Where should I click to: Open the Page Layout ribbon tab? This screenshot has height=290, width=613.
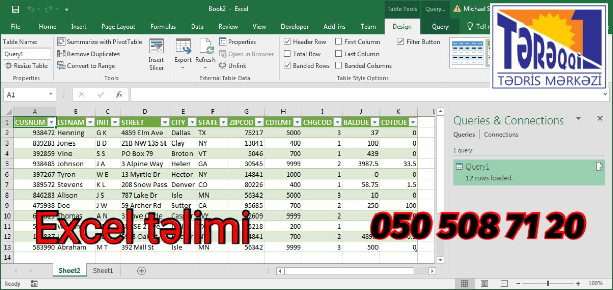(119, 27)
